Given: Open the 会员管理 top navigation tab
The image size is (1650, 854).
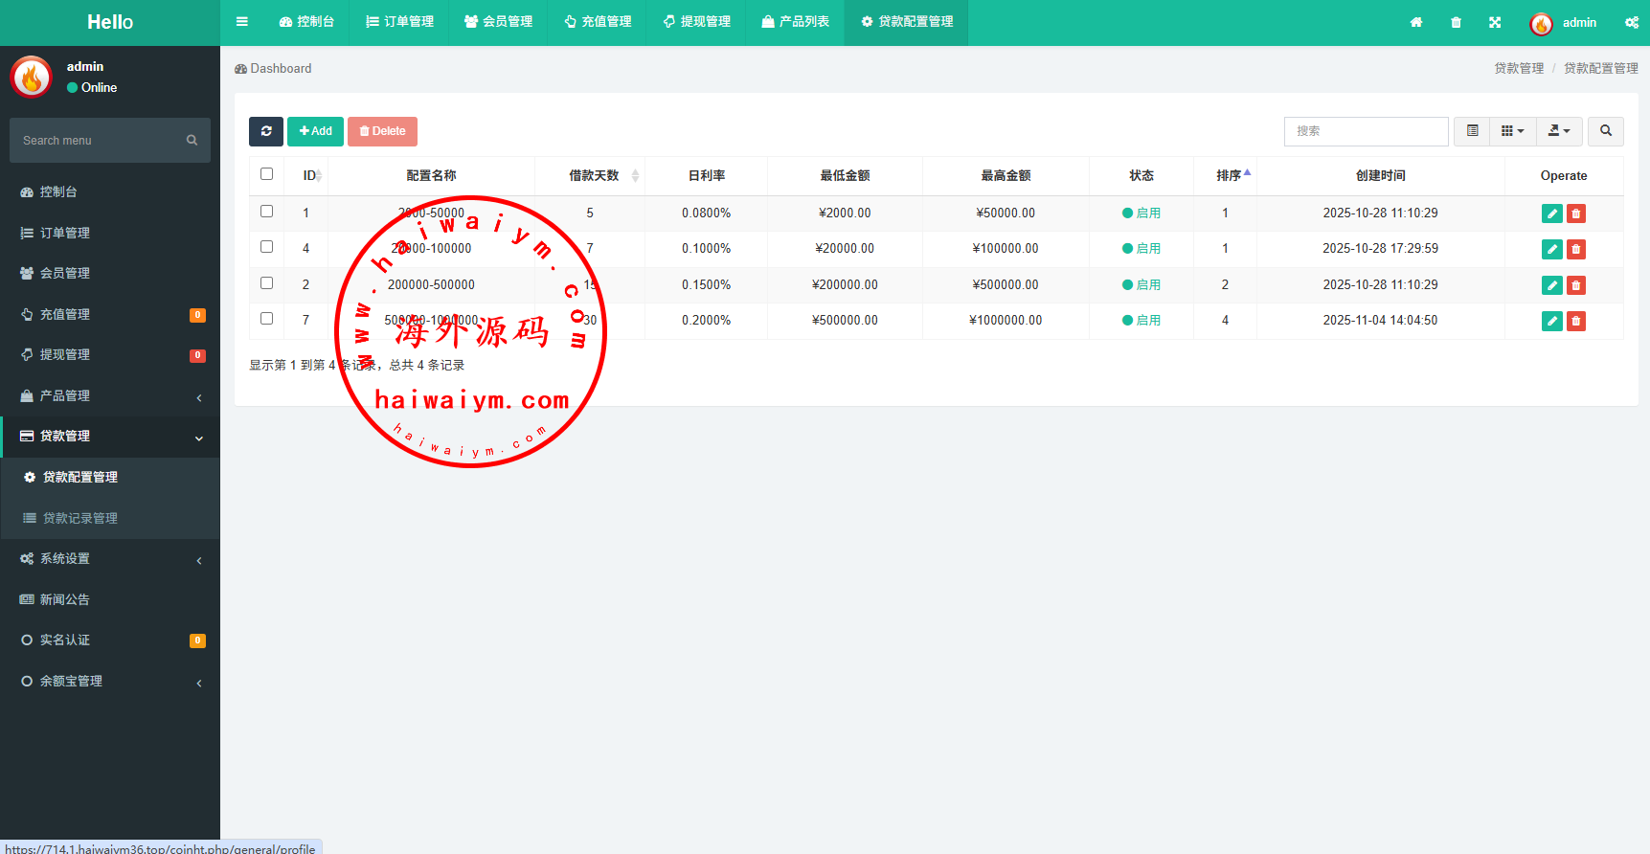Looking at the screenshot, I should 498,22.
